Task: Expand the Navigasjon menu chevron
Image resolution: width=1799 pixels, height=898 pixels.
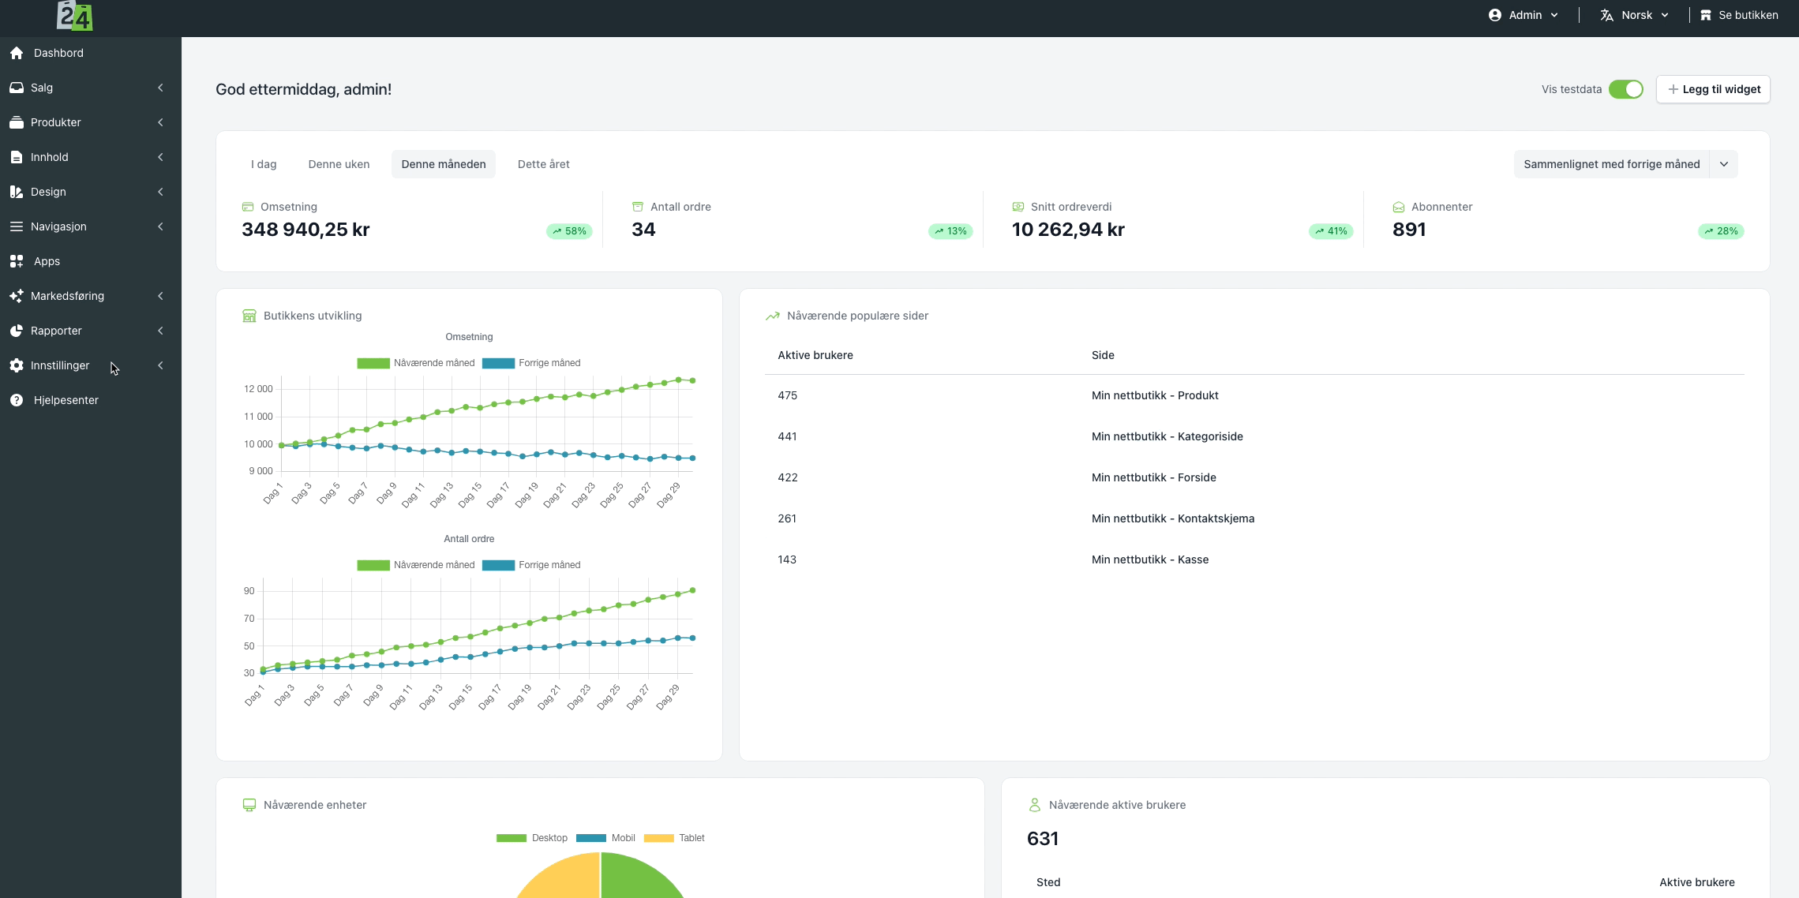Action: [x=160, y=226]
